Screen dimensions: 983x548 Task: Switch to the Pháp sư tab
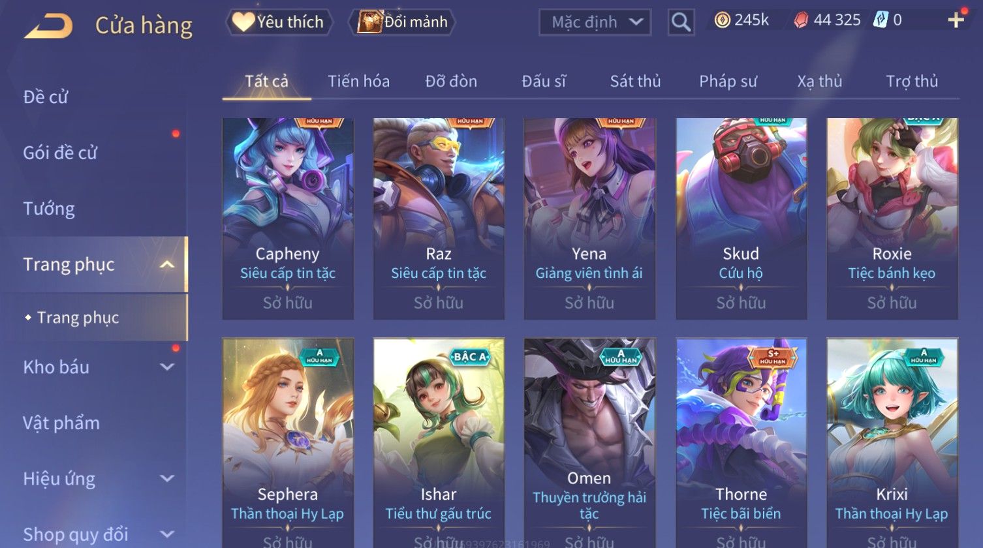pyautogui.click(x=728, y=82)
